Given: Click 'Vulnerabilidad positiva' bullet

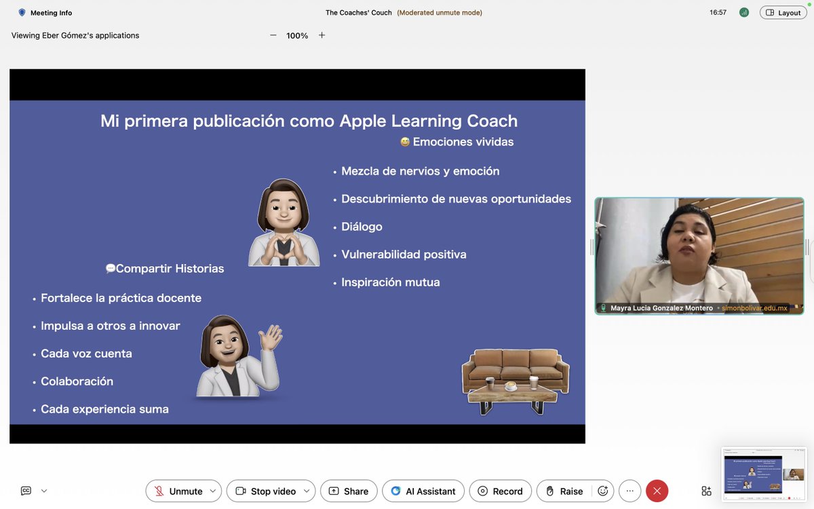Looking at the screenshot, I should click(x=404, y=254).
